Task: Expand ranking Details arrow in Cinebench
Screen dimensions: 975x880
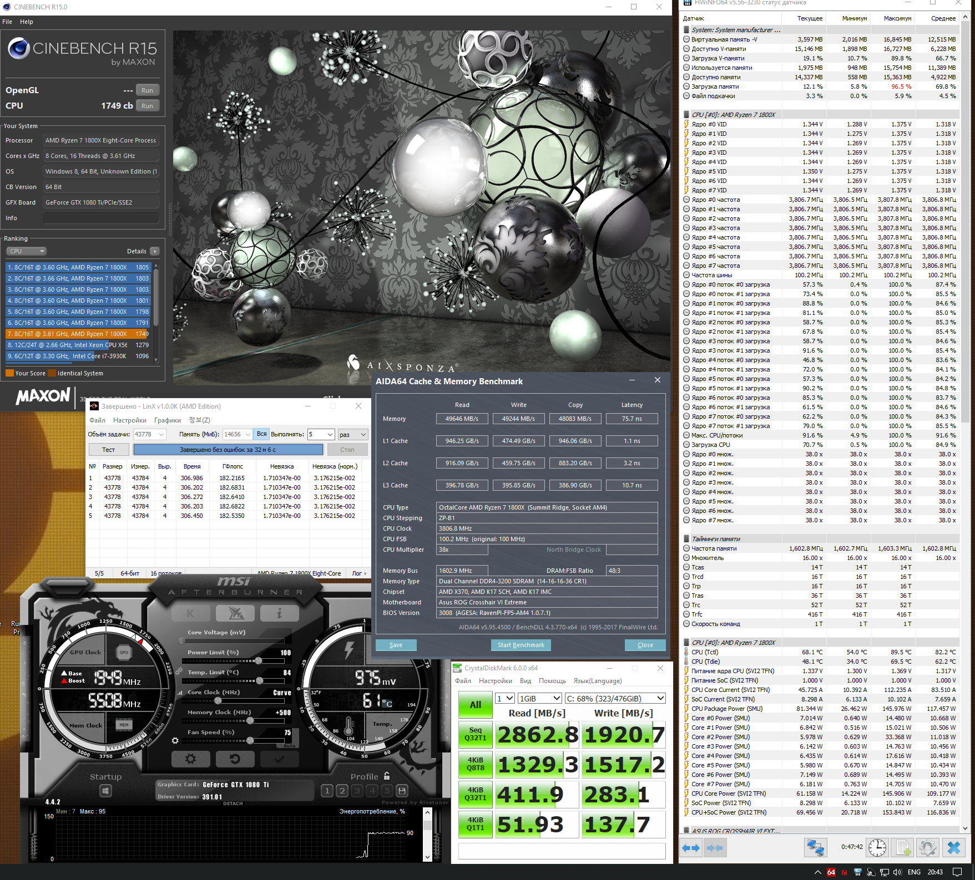Action: [155, 251]
